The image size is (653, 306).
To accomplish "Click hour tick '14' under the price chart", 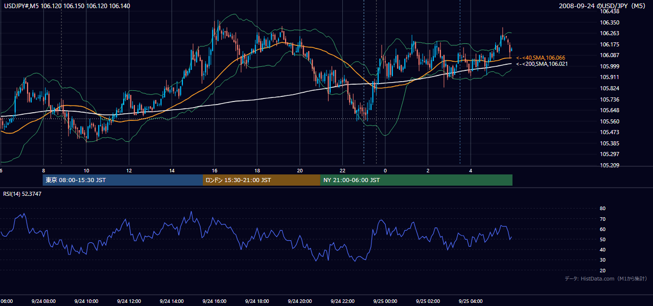I will 172,171.
